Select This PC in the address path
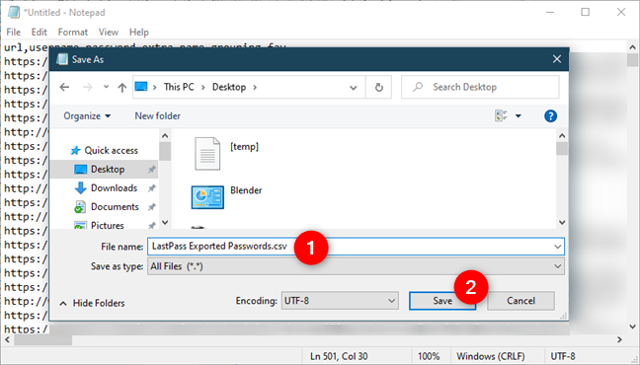This screenshot has height=365, width=640. [179, 87]
